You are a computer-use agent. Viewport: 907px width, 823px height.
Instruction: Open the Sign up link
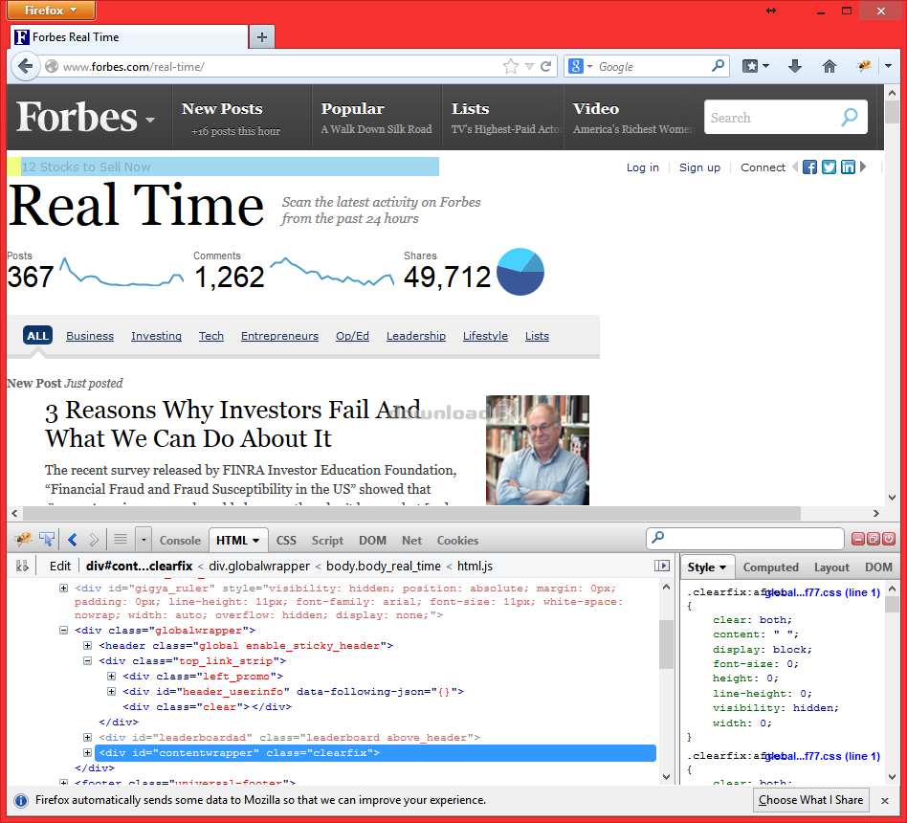700,167
